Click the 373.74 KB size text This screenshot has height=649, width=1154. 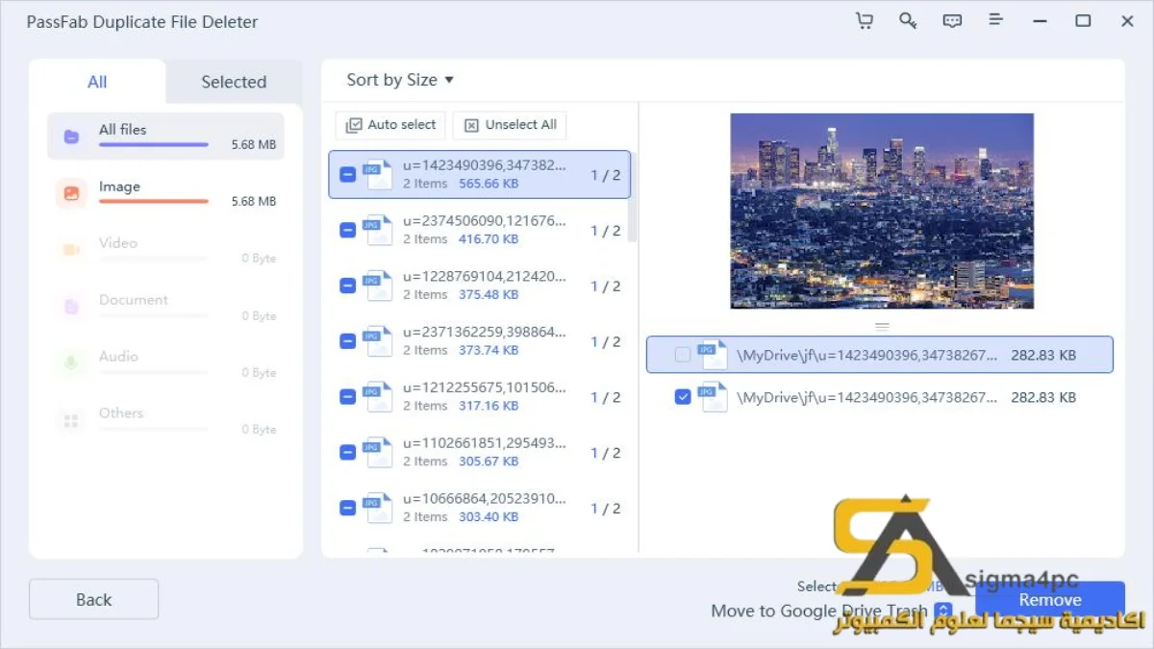tap(489, 351)
